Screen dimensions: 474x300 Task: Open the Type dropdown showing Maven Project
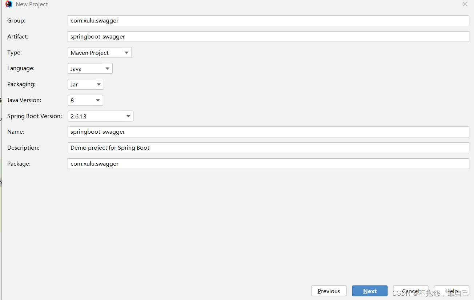pos(99,52)
